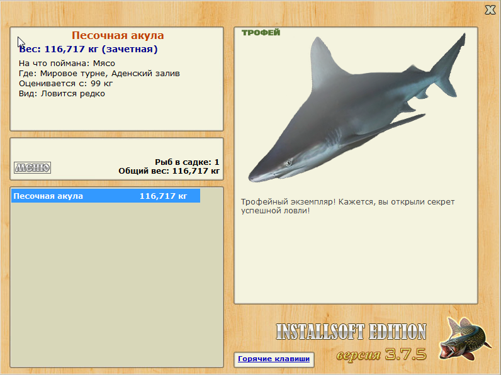The width and height of the screenshot is (501, 375).
Task: Open the Горячие клавиши link
Action: (x=274, y=359)
